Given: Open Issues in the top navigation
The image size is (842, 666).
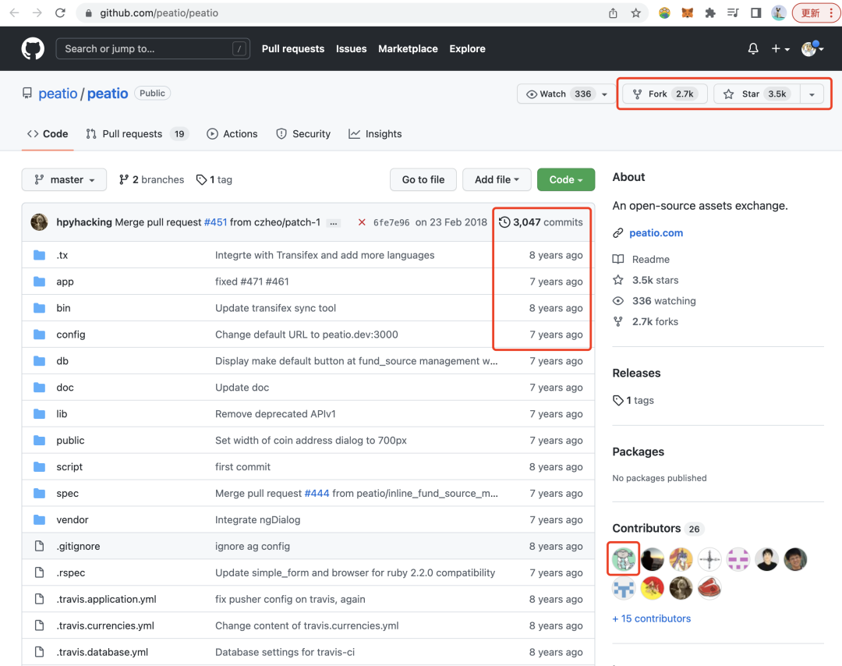Looking at the screenshot, I should click(351, 49).
